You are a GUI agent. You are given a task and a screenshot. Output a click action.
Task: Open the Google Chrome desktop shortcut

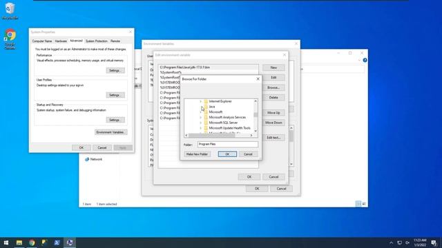coord(10,39)
